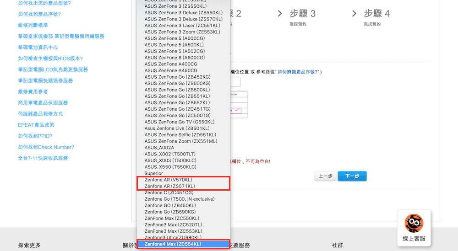Visit EPEAT產品政策 page link
This screenshot has height=251, width=458.
click(x=36, y=125)
